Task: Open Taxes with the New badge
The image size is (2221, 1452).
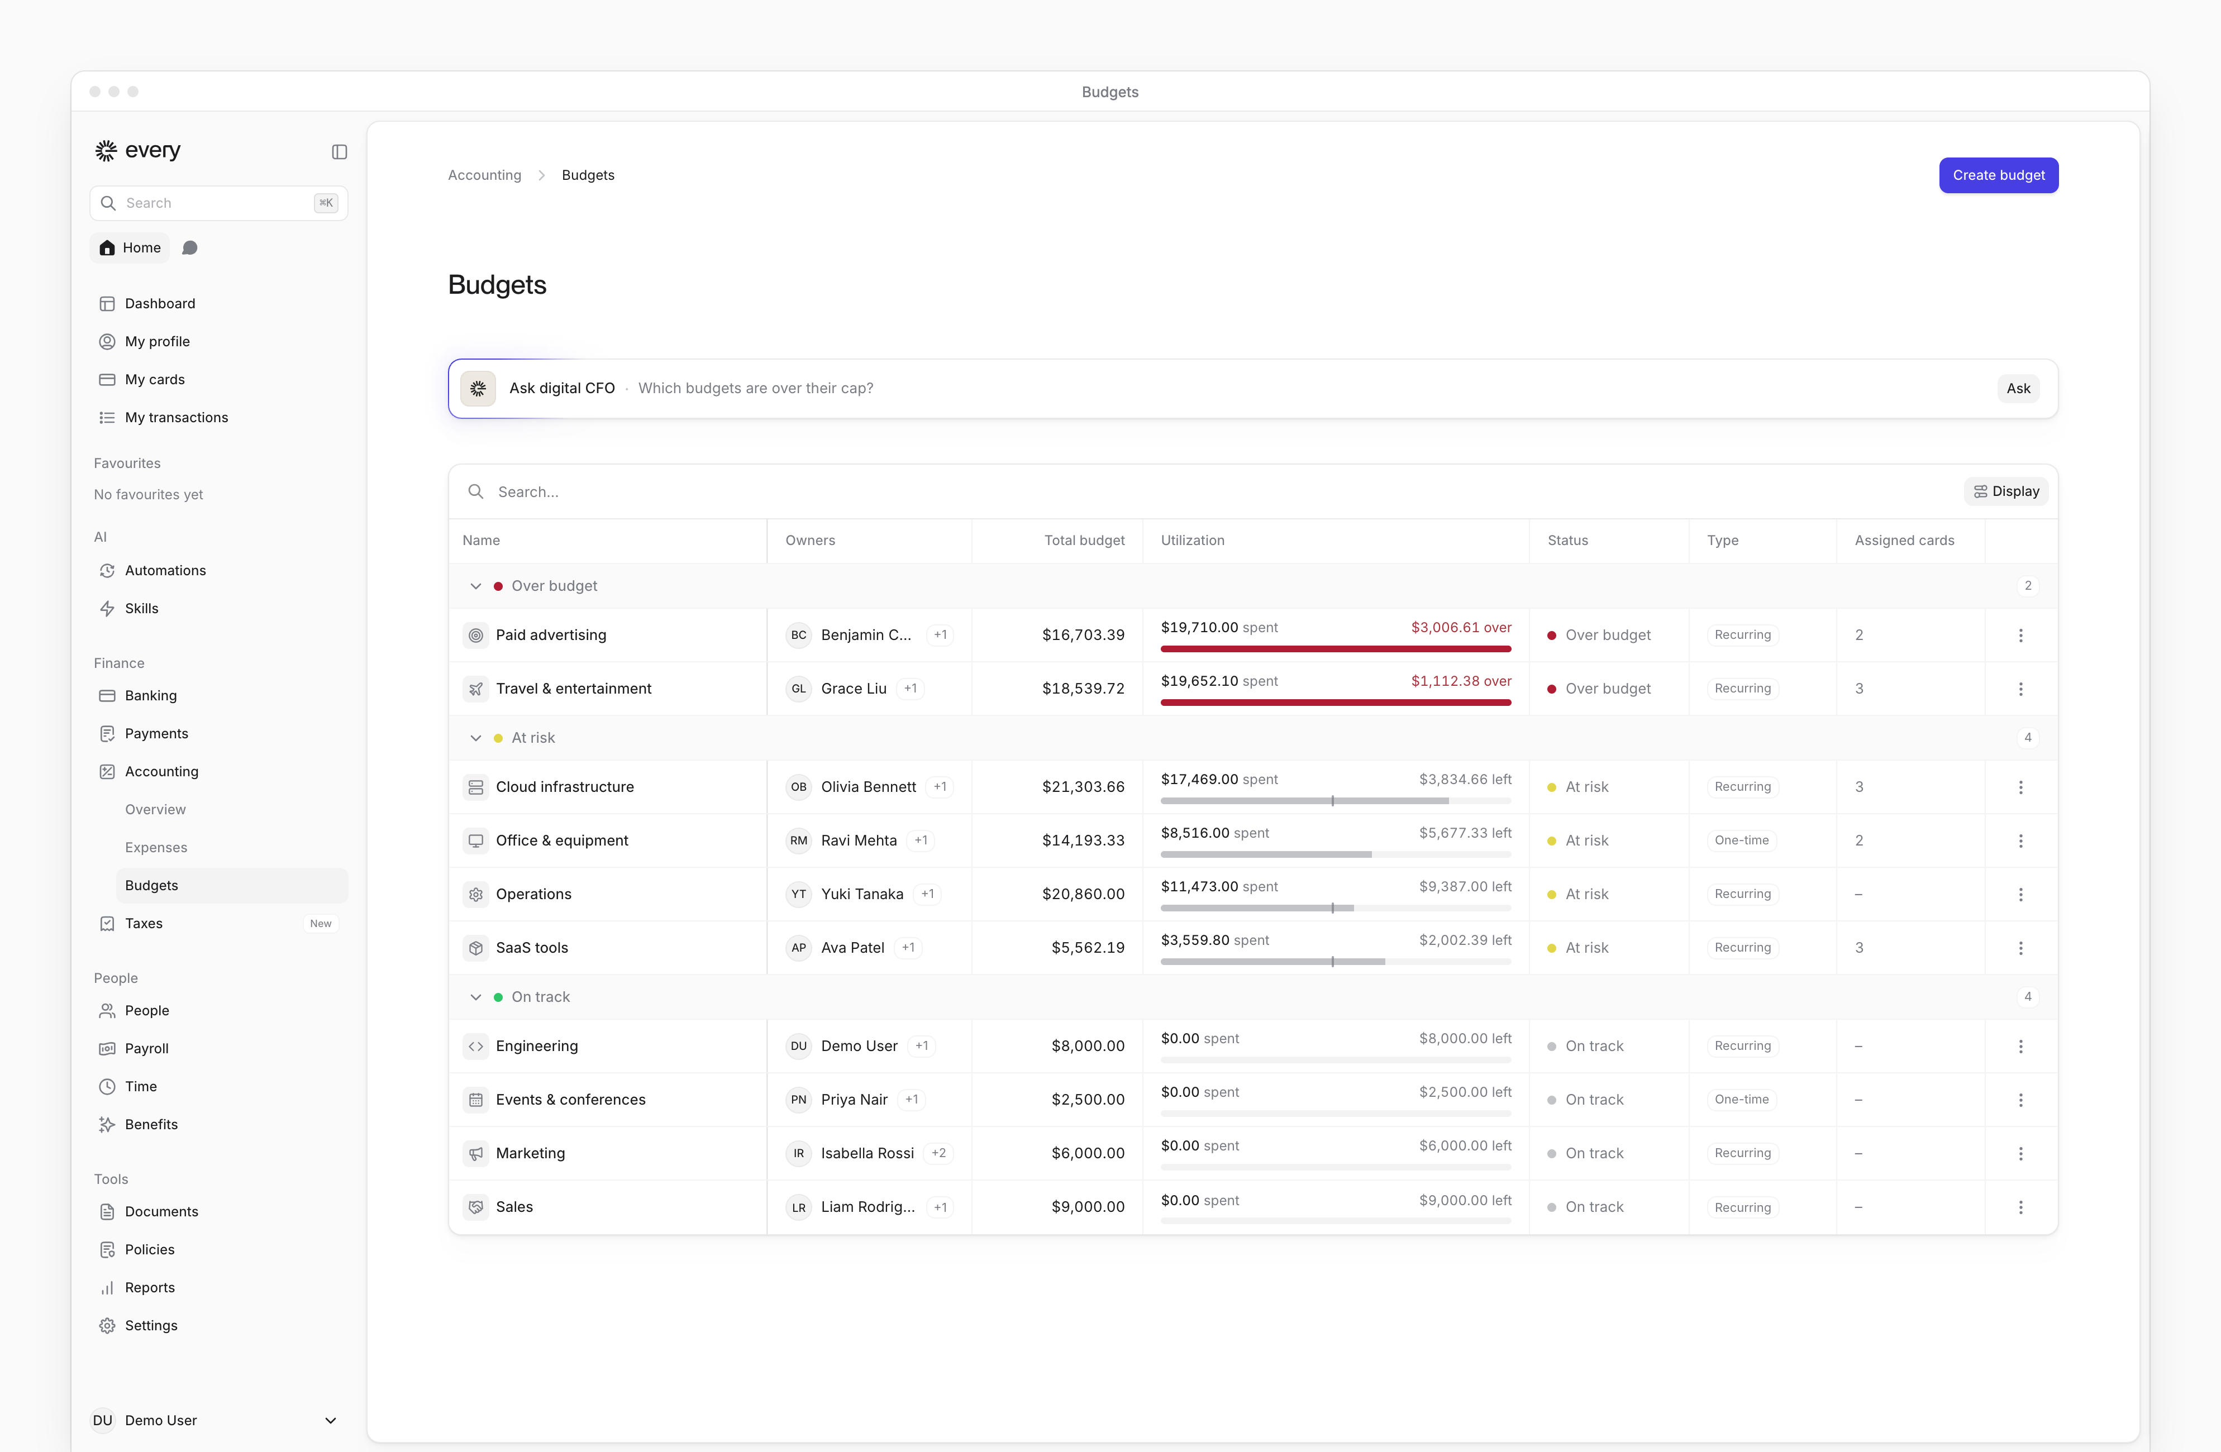Action: click(x=220, y=923)
